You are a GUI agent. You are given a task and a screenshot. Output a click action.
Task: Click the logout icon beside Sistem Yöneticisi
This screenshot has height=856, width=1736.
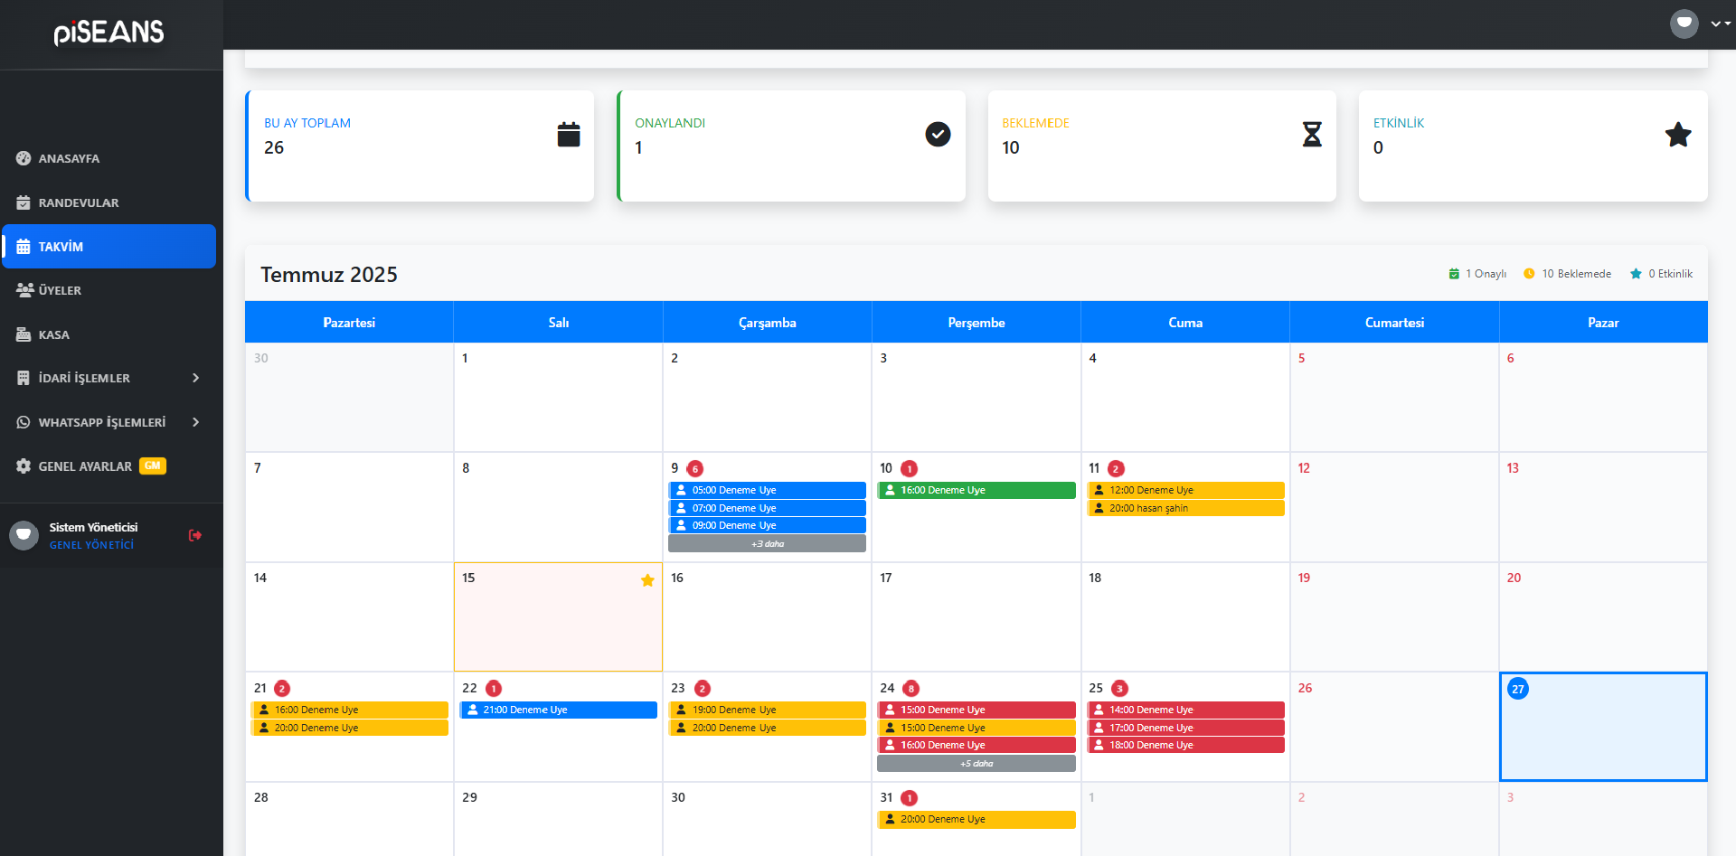[x=194, y=535]
